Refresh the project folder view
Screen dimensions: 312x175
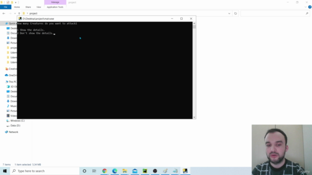click(235, 14)
